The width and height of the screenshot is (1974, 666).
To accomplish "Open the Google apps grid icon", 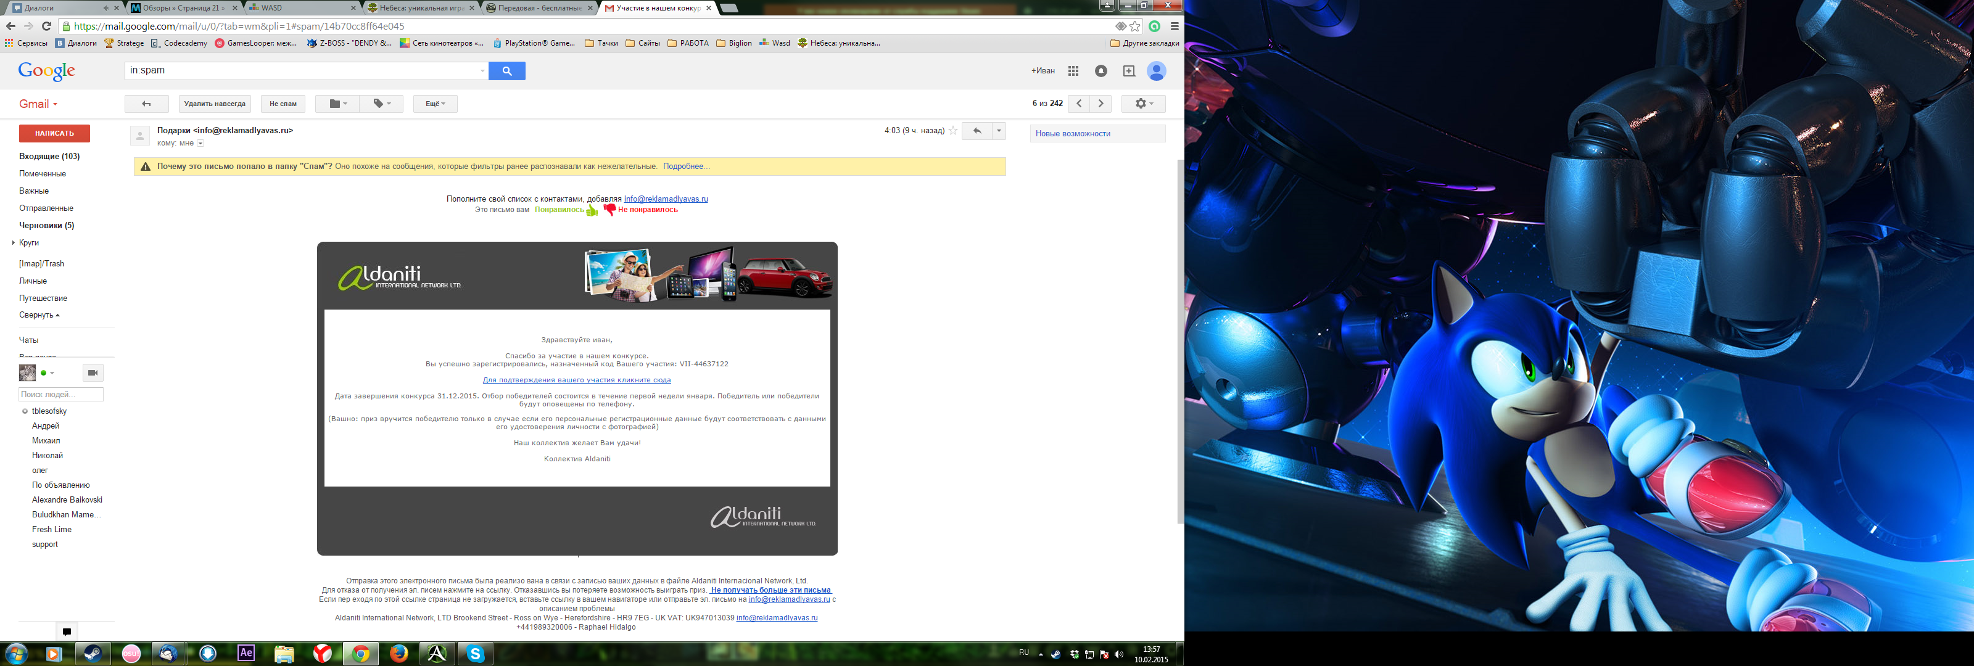I will 1073,70.
